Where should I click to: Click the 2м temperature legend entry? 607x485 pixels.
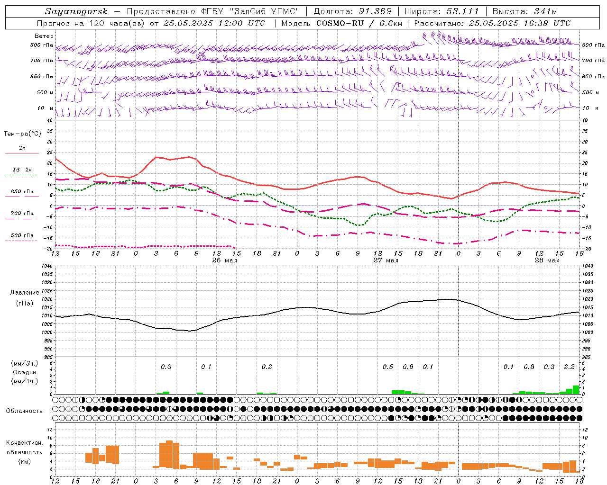(x=22, y=148)
